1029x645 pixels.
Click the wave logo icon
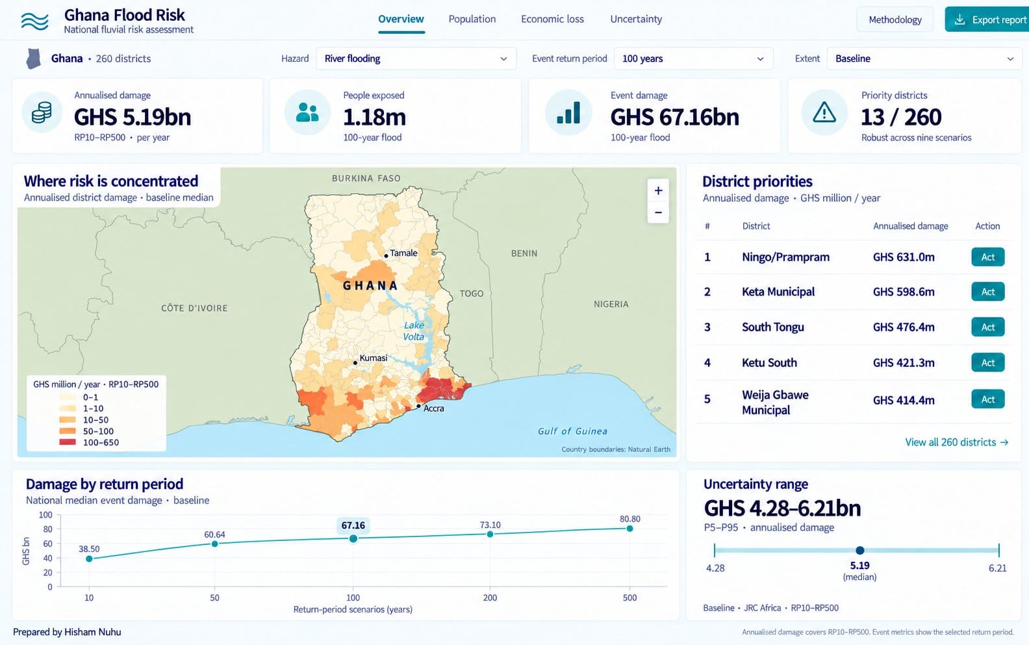click(x=34, y=21)
